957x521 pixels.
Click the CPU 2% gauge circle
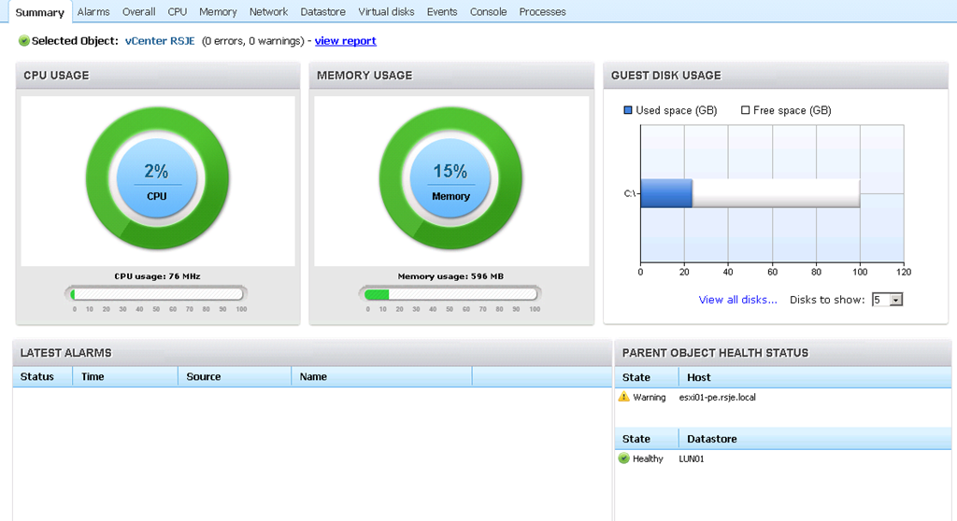tap(157, 180)
